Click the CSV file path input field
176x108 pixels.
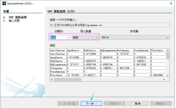tap(110, 25)
